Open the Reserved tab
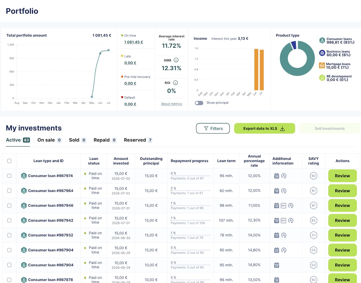The width and height of the screenshot is (361, 283). [138, 140]
